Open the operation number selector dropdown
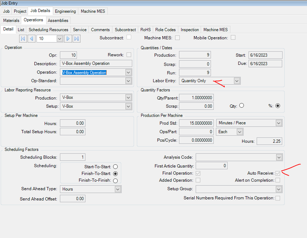Screen dimensions: 307x238 click(59, 39)
